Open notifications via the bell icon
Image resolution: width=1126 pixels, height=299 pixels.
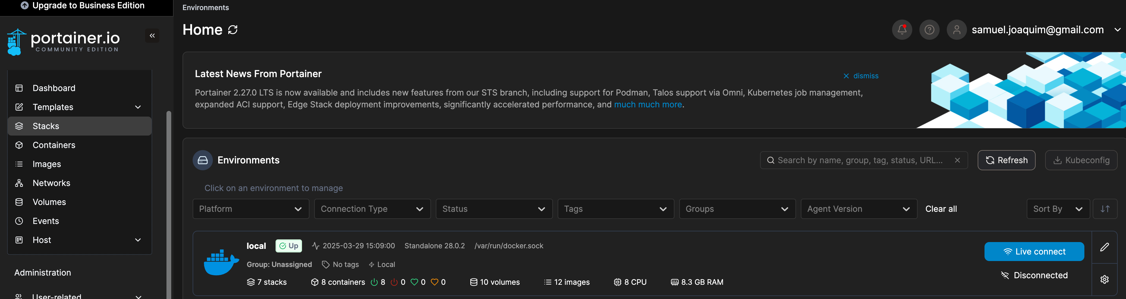tap(902, 29)
